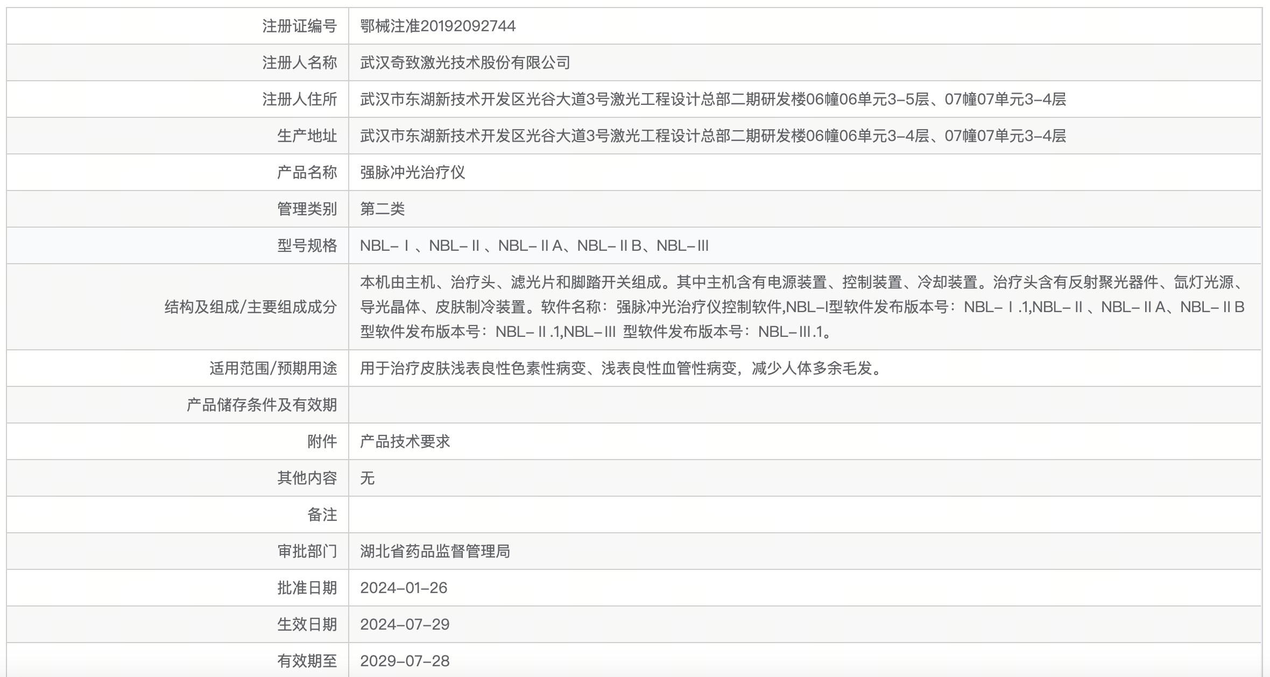Click the 注册人名称 label
The width and height of the screenshot is (1270, 677).
pyautogui.click(x=299, y=62)
